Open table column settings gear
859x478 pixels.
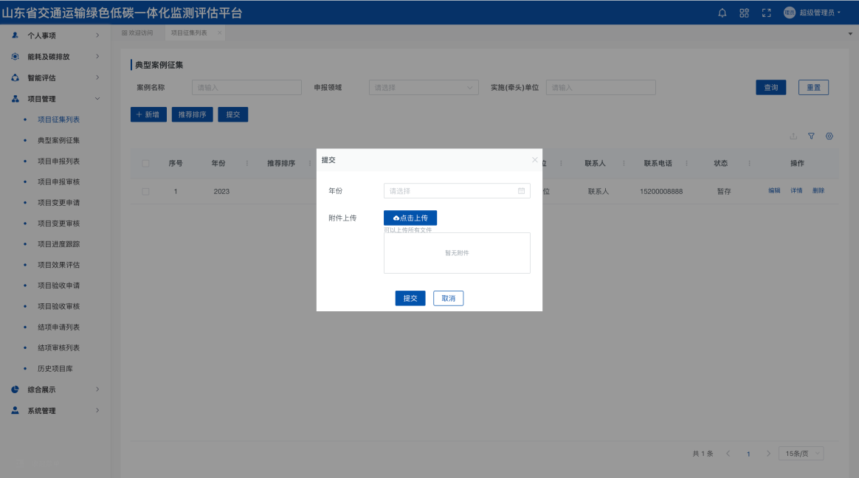coord(829,136)
